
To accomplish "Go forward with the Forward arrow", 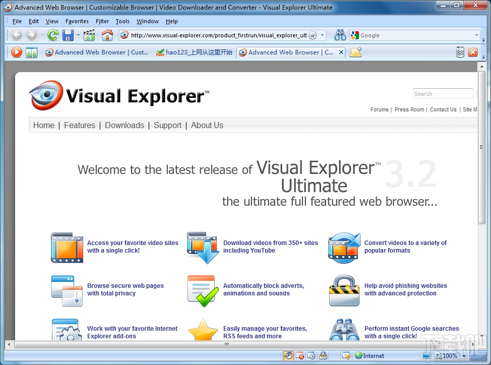I will (32, 35).
